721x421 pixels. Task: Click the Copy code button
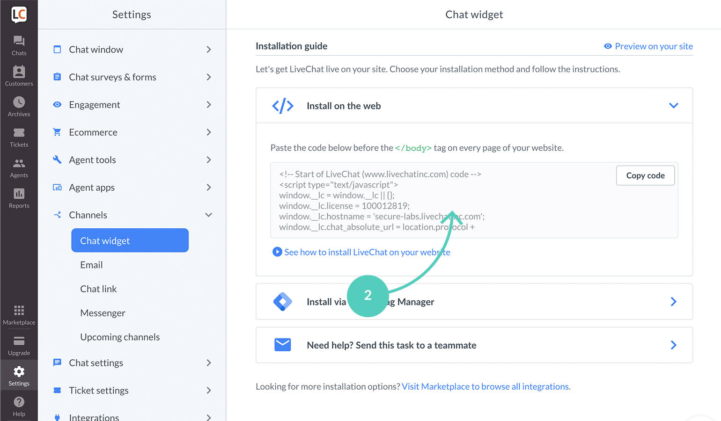pyautogui.click(x=645, y=175)
